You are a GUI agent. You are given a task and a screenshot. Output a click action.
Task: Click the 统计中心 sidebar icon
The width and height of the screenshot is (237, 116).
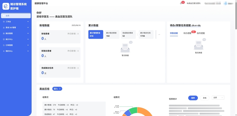click(x=4, y=39)
